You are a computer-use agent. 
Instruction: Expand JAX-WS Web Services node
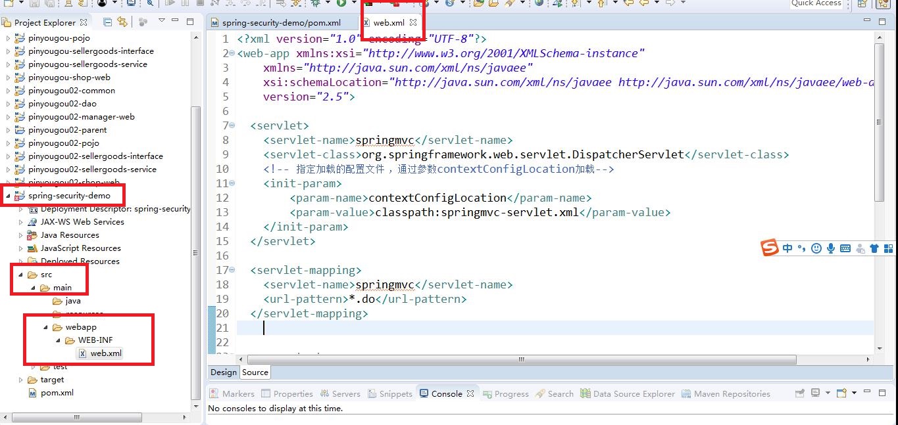pos(20,222)
